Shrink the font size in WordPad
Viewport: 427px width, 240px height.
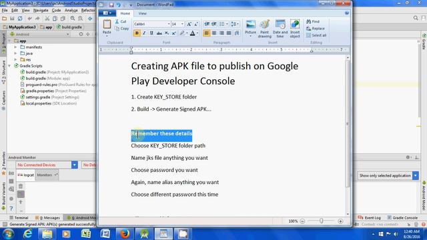pos(195,24)
